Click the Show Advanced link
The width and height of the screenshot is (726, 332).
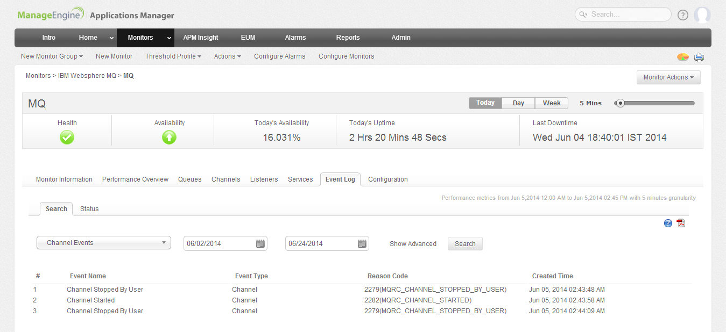pos(413,244)
